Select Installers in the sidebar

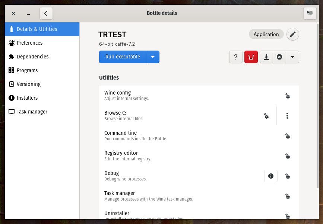click(x=27, y=98)
